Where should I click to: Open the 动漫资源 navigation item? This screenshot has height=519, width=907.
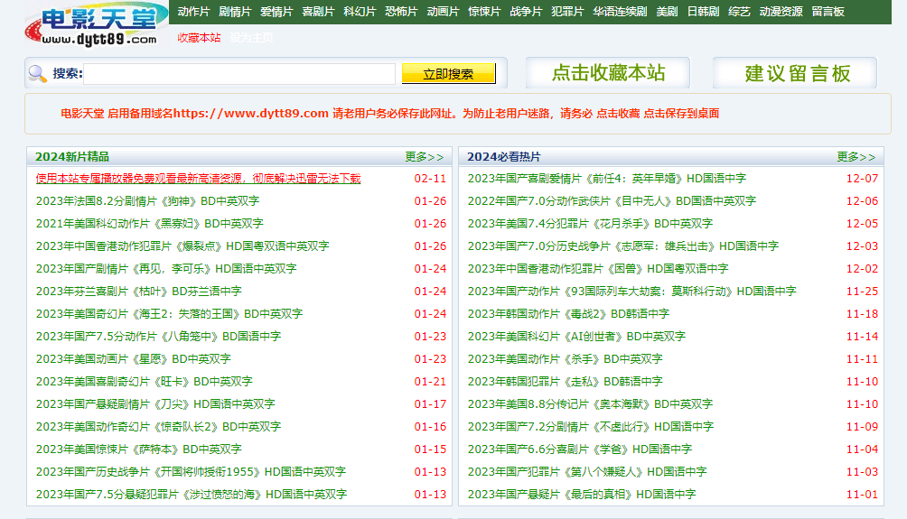781,12
